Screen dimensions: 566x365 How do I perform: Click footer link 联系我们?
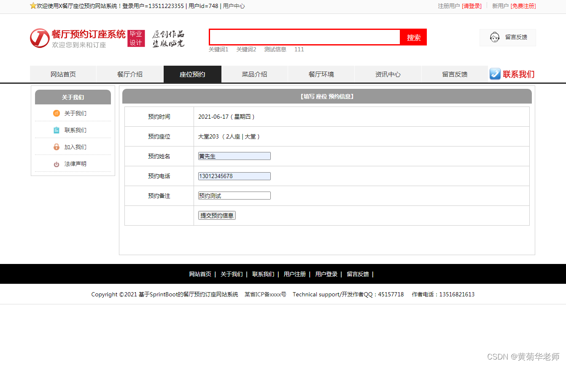(263, 274)
